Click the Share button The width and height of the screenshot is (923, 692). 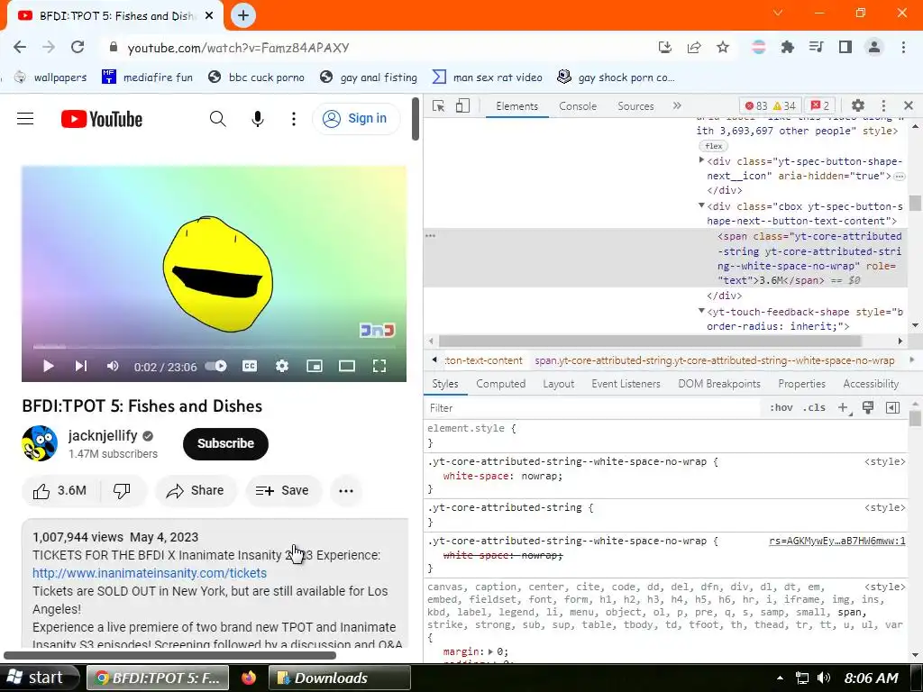coord(196,491)
